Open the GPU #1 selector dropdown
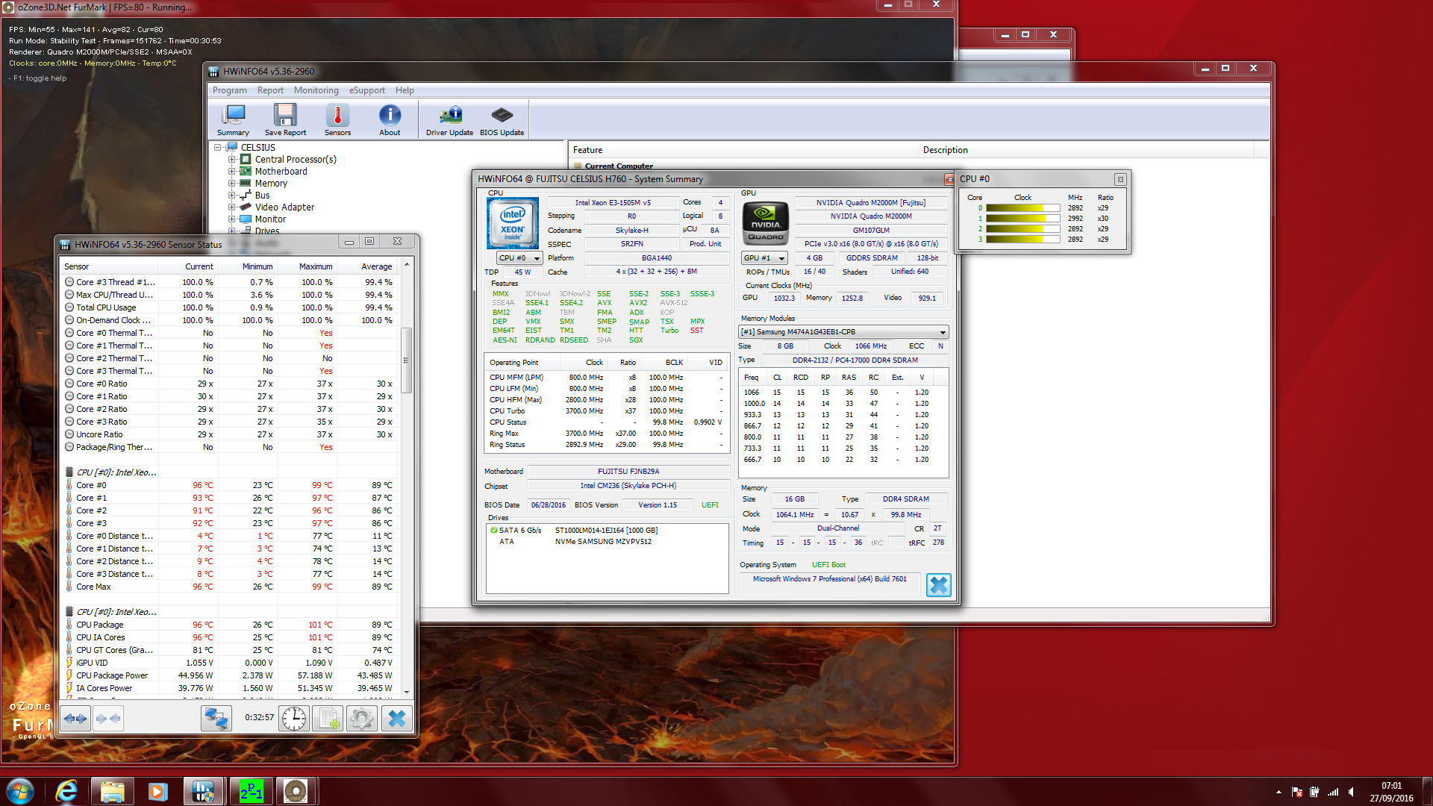This screenshot has width=1433, height=806. [x=764, y=258]
